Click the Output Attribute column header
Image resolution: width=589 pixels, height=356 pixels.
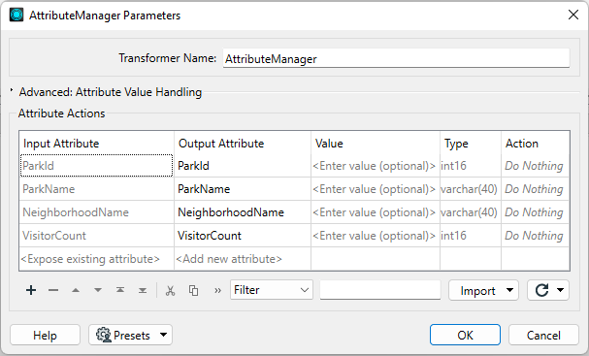[x=243, y=143]
